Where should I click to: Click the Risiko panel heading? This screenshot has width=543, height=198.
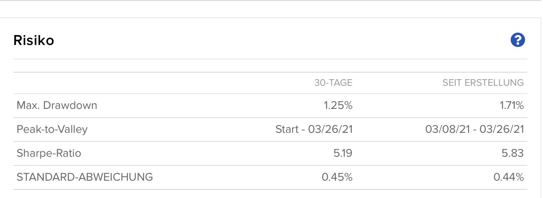34,40
